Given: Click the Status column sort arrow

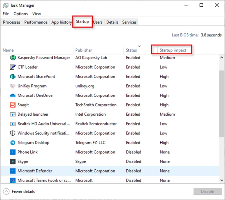Looking at the screenshot, I should (x=139, y=46).
